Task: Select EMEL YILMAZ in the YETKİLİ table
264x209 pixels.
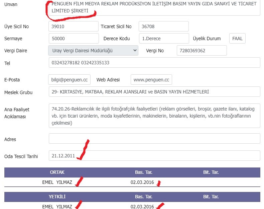Action: point(57,207)
